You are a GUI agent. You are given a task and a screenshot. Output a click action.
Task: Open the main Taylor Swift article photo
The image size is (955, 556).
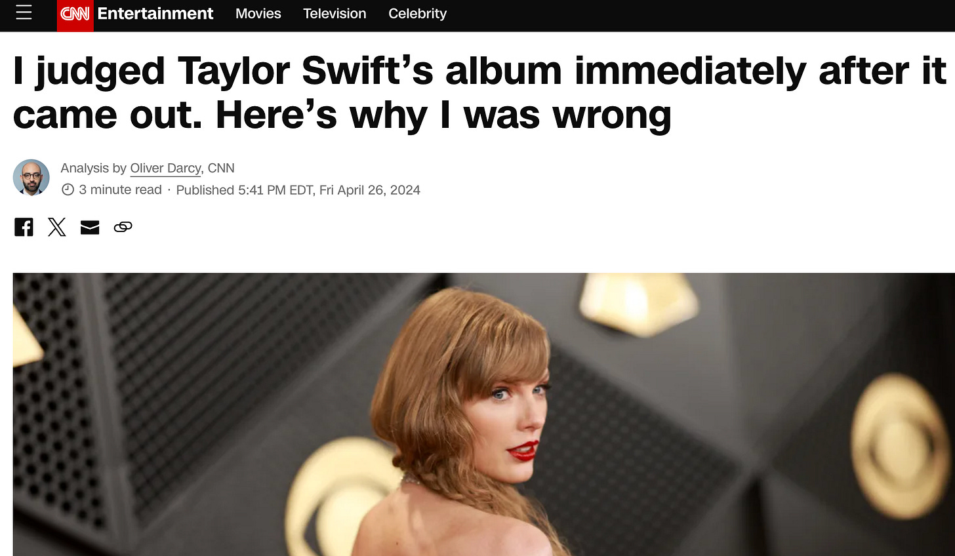coord(484,414)
